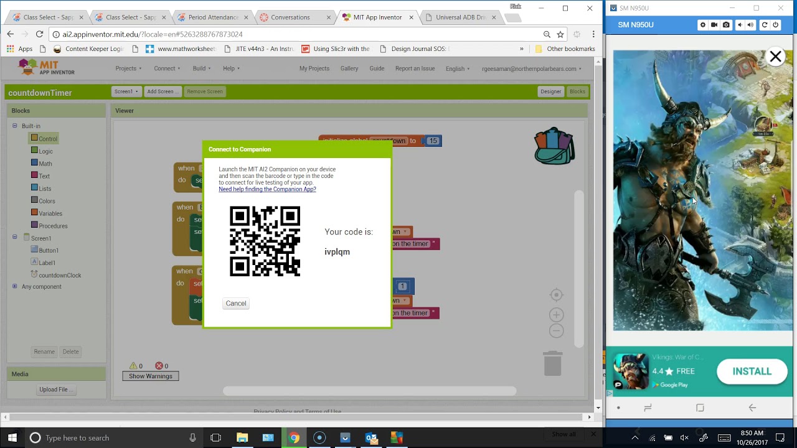This screenshot has width=797, height=448.
Task: Select countdownClock component in tree
Action: 55,275
